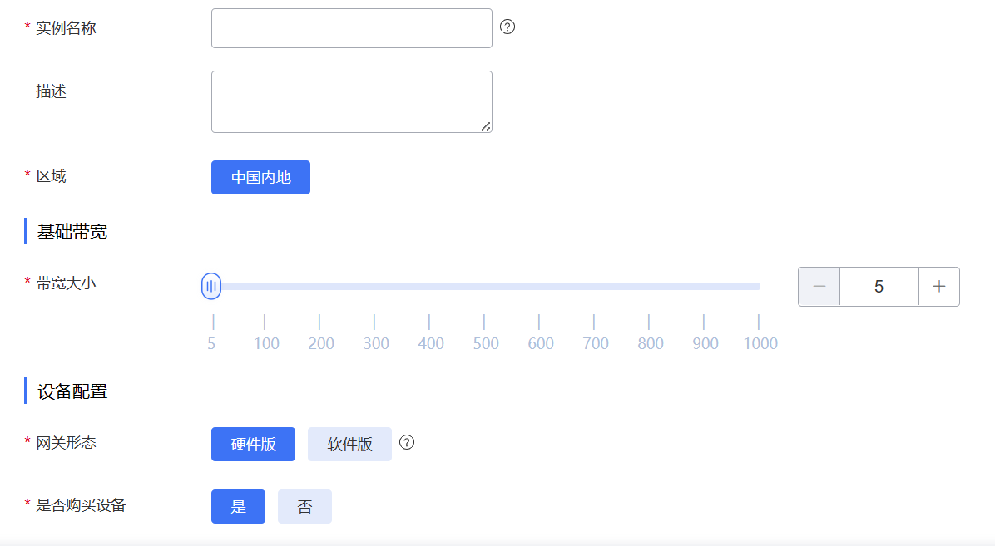Image resolution: width=995 pixels, height=546 pixels.
Task: Select 软件版 gateway form
Action: (349, 444)
